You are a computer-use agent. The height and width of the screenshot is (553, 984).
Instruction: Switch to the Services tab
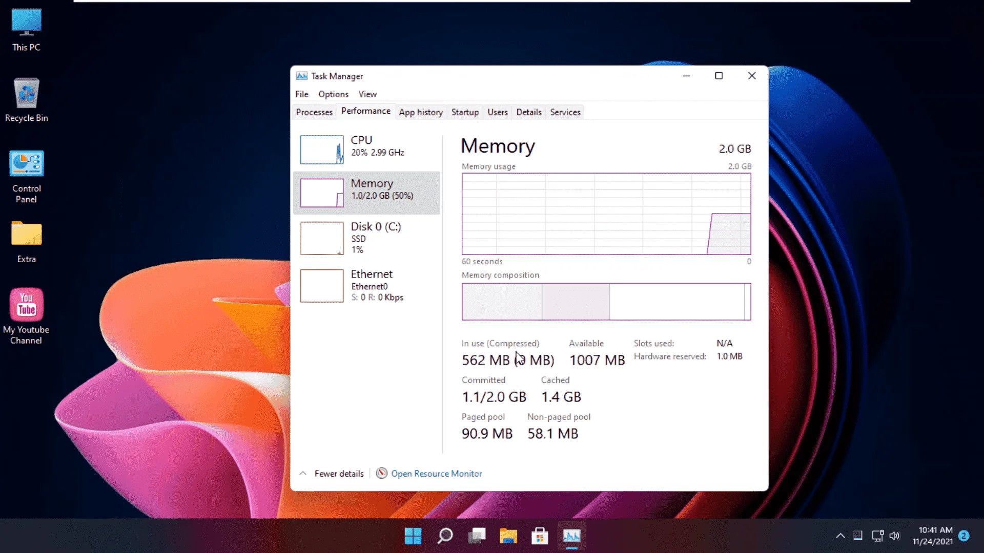[565, 112]
